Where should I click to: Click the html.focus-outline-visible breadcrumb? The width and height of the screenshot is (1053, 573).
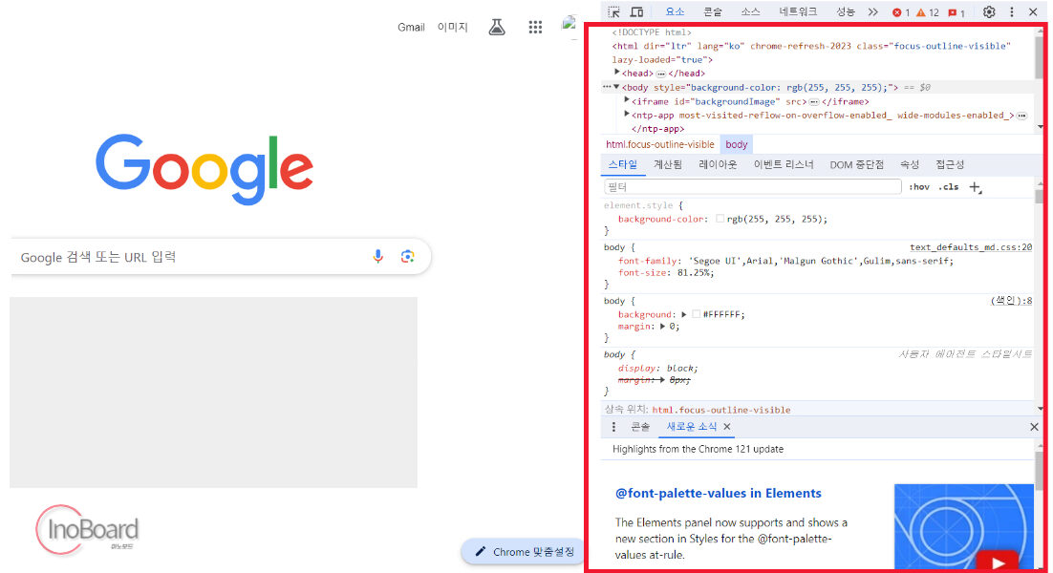(659, 144)
